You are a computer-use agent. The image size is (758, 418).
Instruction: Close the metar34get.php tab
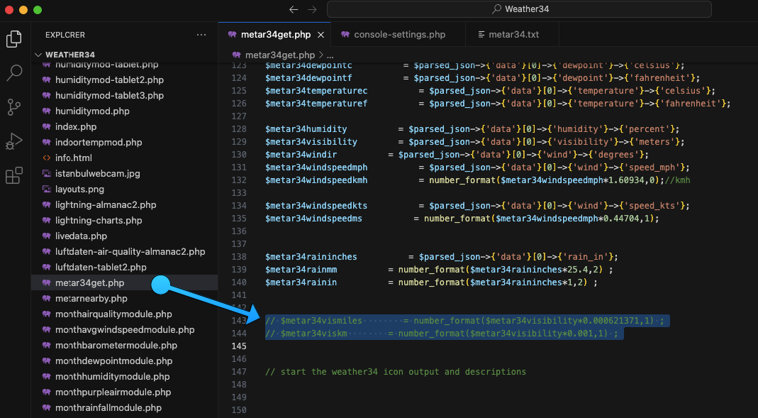(x=321, y=35)
